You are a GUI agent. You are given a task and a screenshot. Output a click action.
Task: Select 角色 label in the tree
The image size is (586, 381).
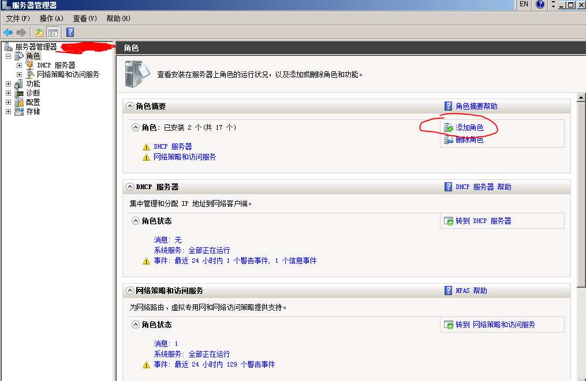pos(33,56)
